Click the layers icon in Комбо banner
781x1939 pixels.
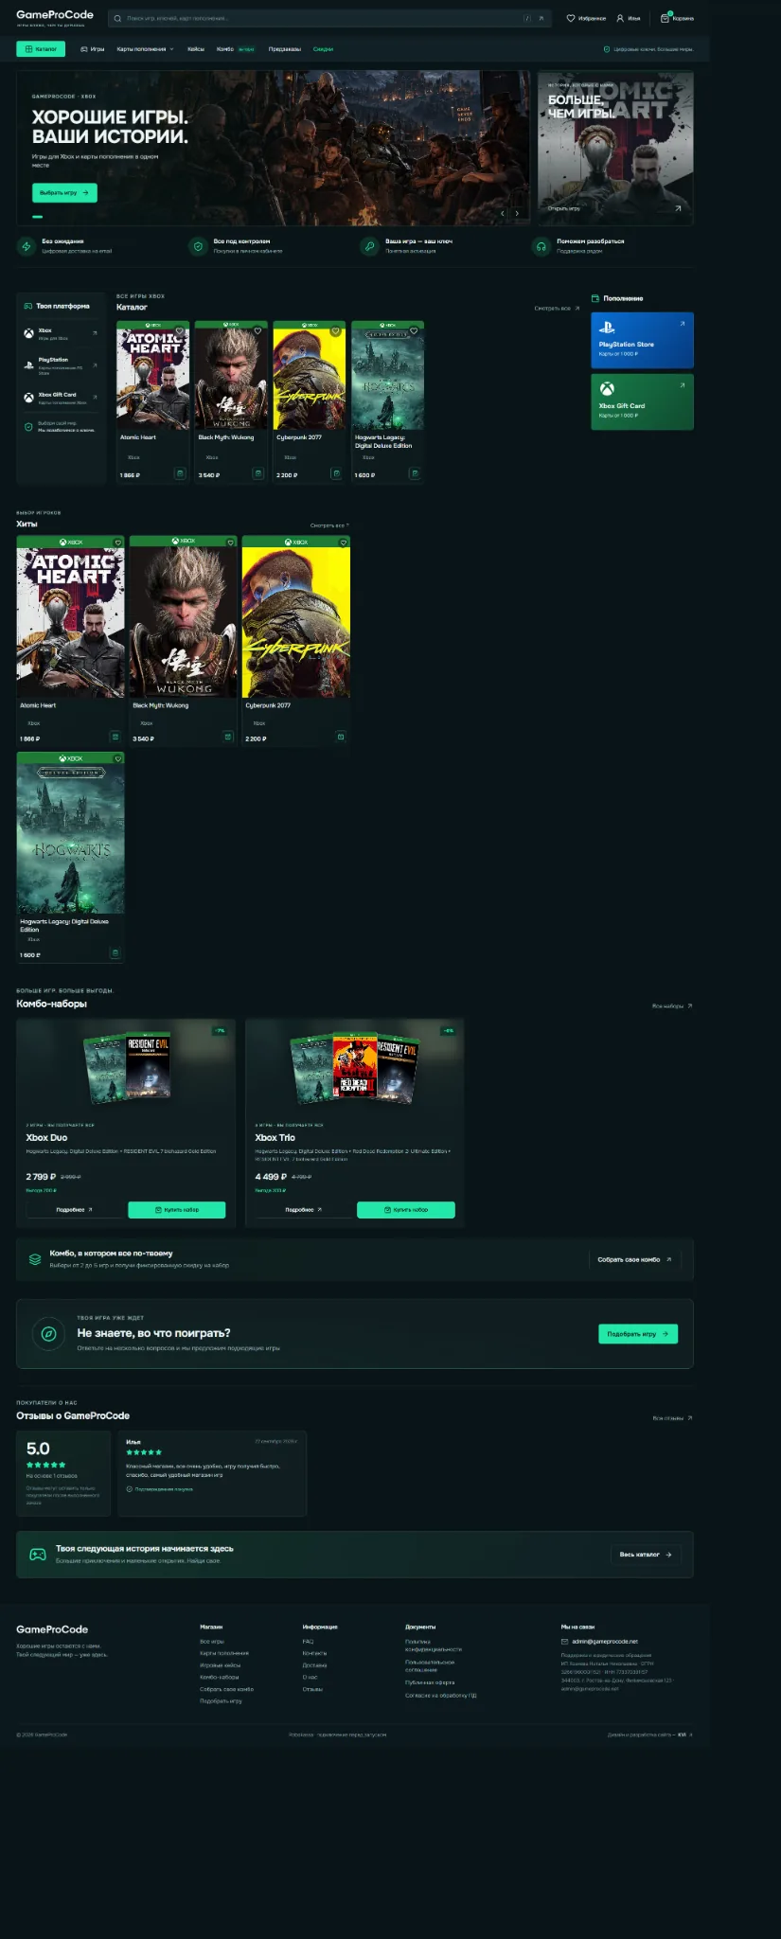pos(35,1259)
